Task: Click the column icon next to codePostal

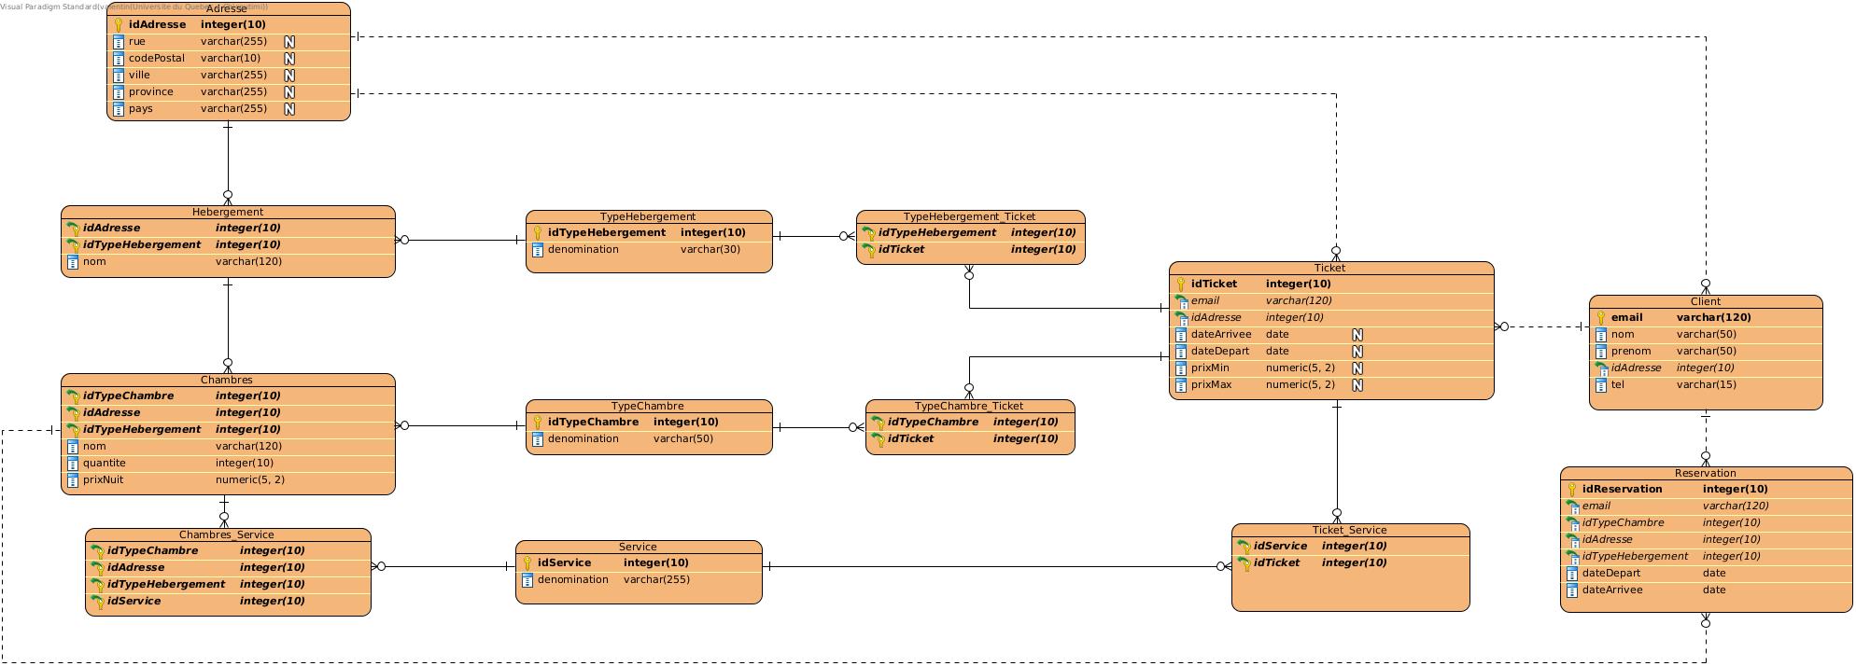Action: (x=119, y=59)
